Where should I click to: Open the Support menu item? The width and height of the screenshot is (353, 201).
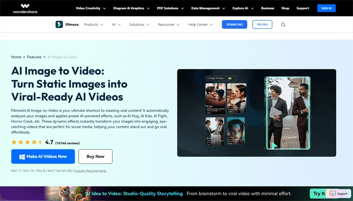(x=303, y=9)
